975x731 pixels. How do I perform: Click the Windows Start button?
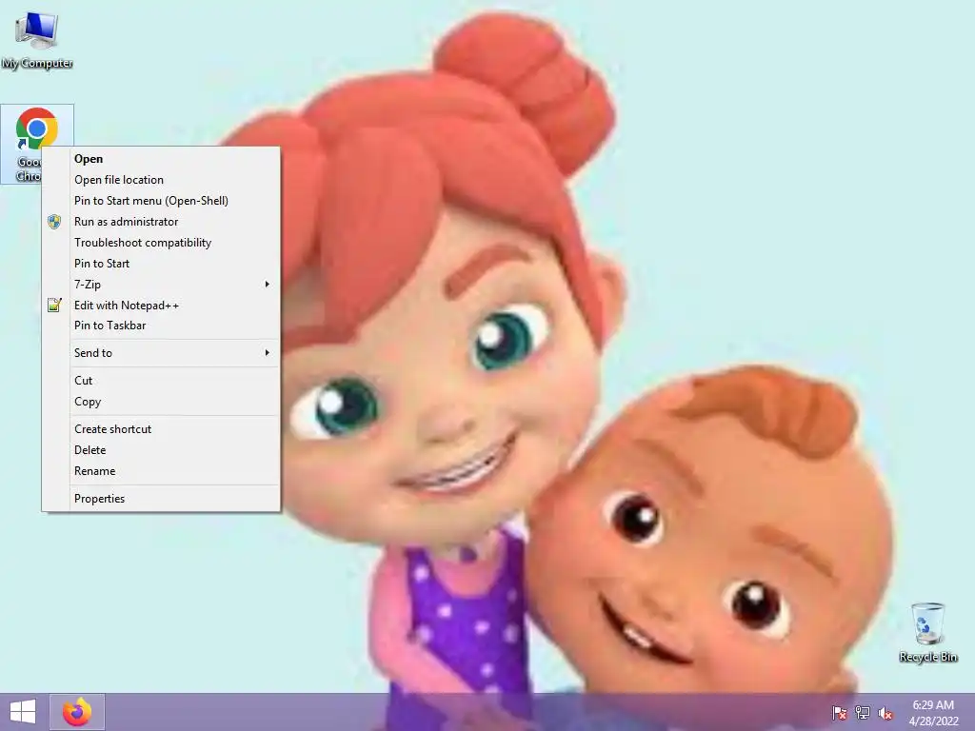pyautogui.click(x=23, y=712)
